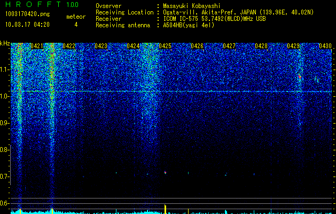Click the 0424 time marker
The height and width of the screenshot is (214, 336).
click(133, 46)
